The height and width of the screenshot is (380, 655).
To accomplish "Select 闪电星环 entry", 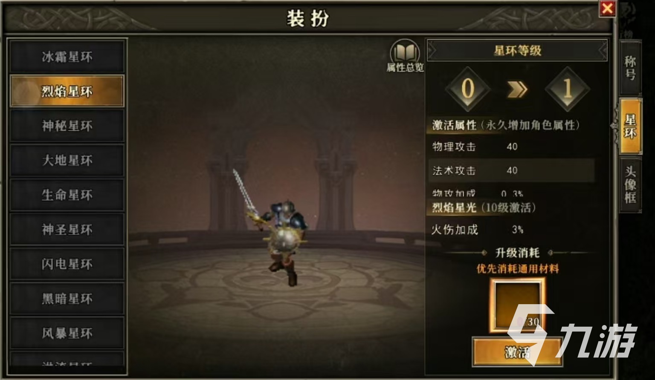I will point(67,264).
